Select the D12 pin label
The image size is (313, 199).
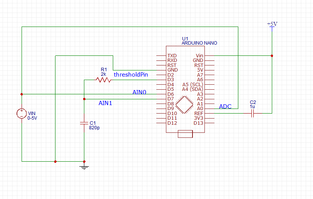(x=172, y=123)
